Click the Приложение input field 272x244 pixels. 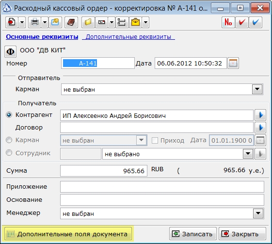pos(162,187)
